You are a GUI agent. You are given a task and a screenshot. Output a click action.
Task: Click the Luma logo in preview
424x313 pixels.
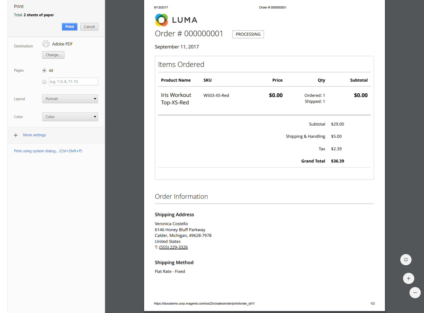tap(176, 20)
